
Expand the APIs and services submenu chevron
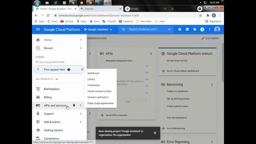pos(81,106)
